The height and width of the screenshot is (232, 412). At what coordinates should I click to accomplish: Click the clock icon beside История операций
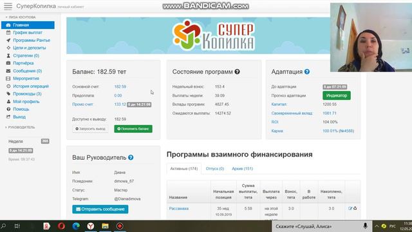(x=8, y=86)
